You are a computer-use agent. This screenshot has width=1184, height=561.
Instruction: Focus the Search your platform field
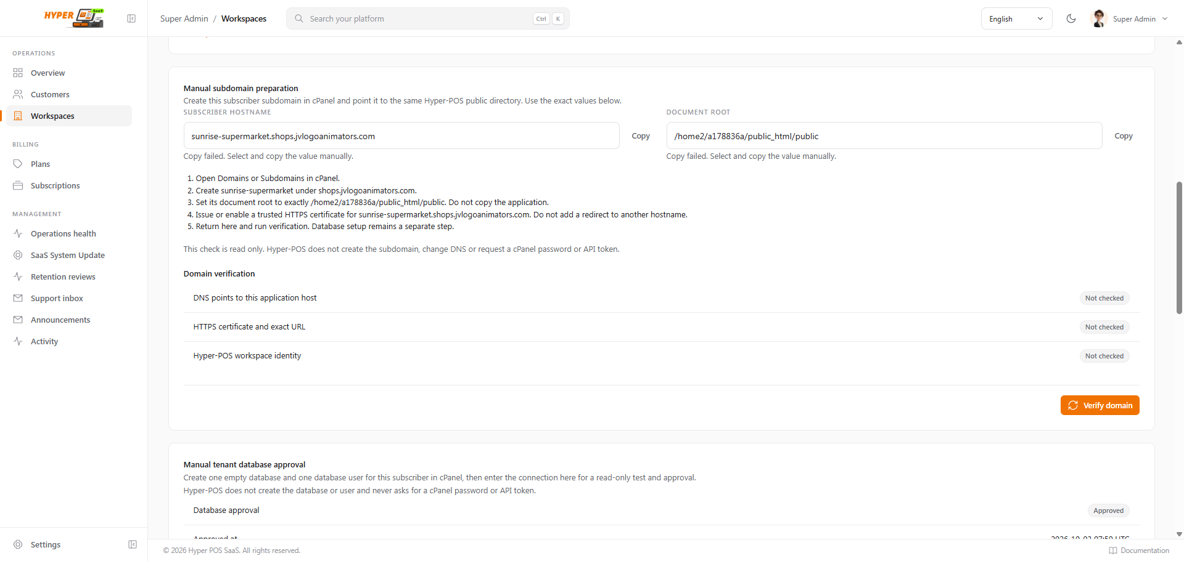coord(428,18)
